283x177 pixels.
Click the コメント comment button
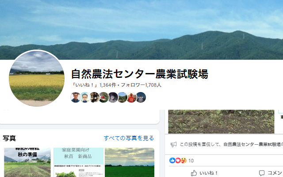[x=271, y=173]
